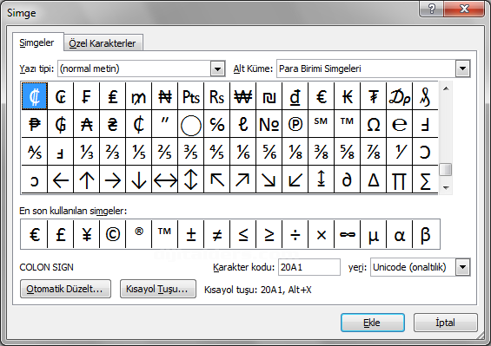491x346 pixels.
Task: Click the İptal cancel button
Action: tap(446, 323)
